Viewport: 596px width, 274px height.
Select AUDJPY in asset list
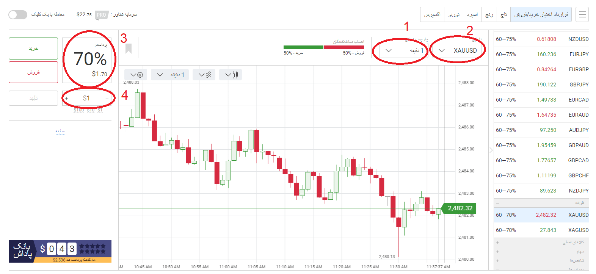coord(541,130)
